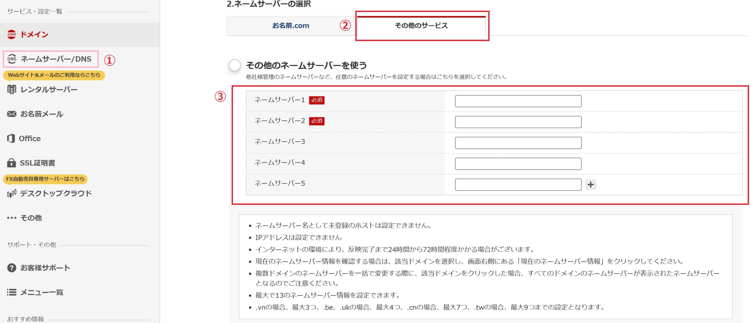Click the ネームサーバー4 label
This screenshot has height=323, width=750.
pos(279,162)
